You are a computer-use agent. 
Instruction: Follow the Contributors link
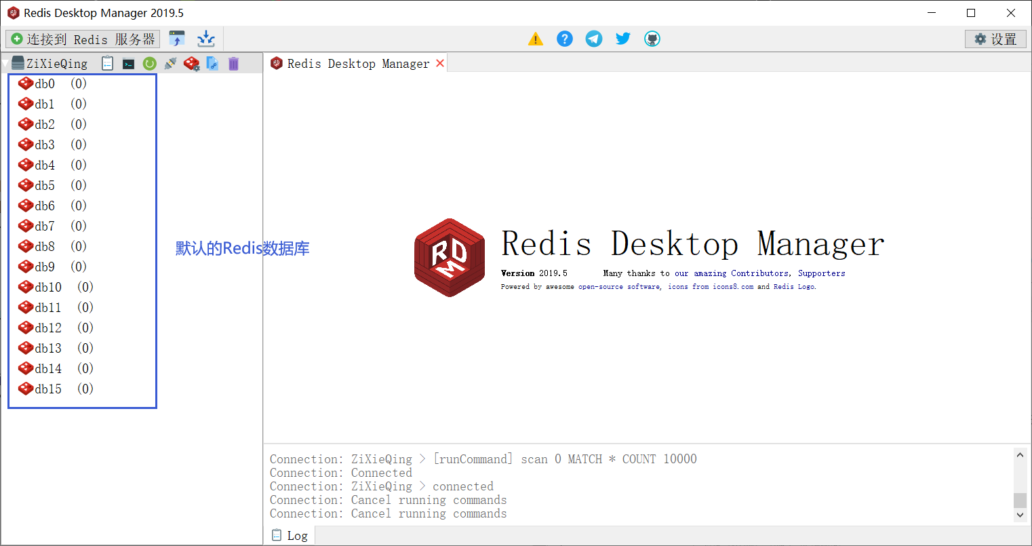(x=759, y=273)
